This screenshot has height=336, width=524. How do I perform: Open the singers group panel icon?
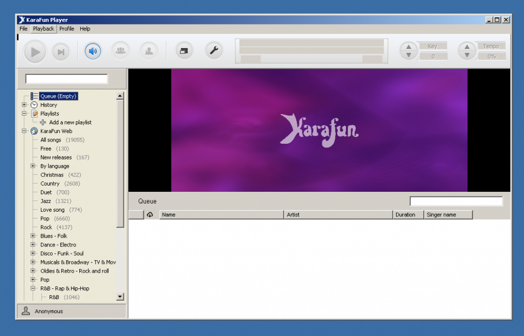[120, 51]
